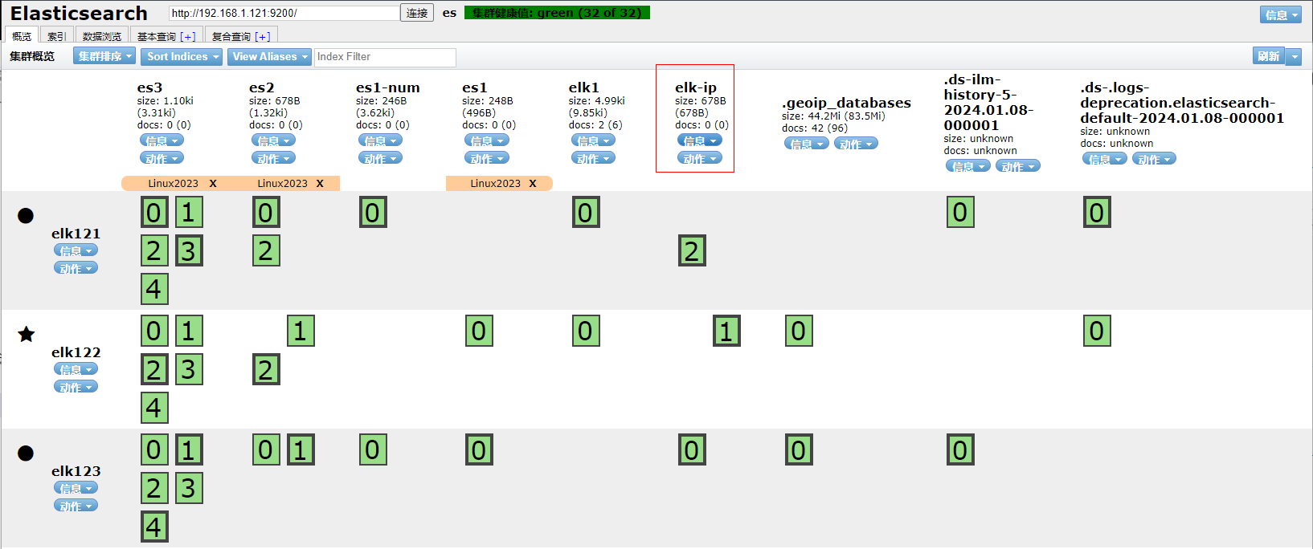Click the green cluster health status bar

557,13
